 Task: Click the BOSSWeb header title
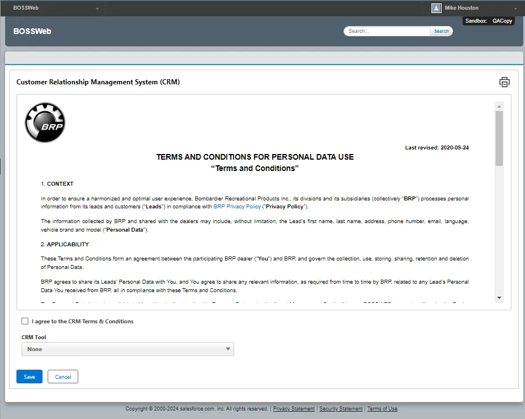pyautogui.click(x=32, y=31)
